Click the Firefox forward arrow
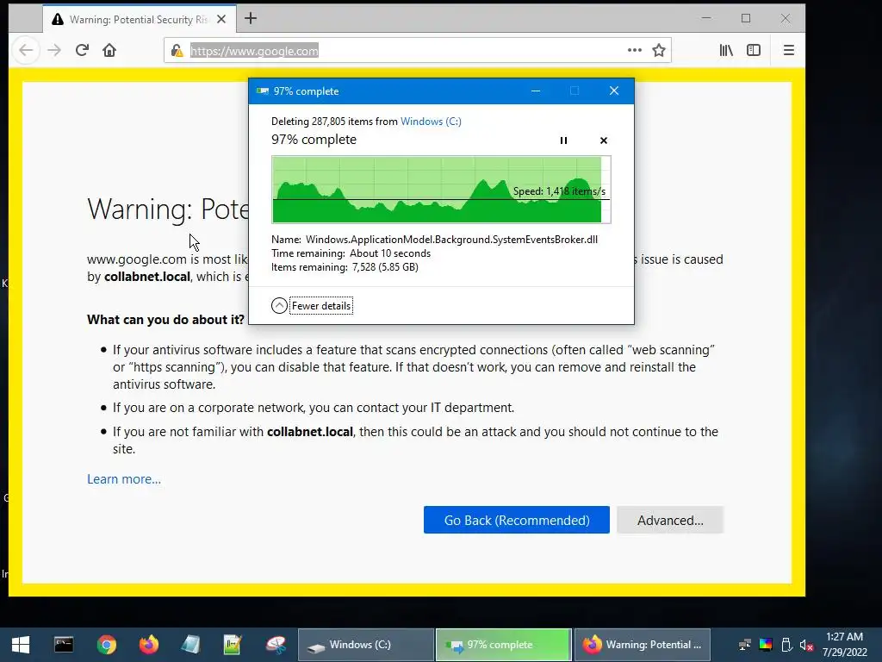This screenshot has height=662, width=882. [54, 50]
